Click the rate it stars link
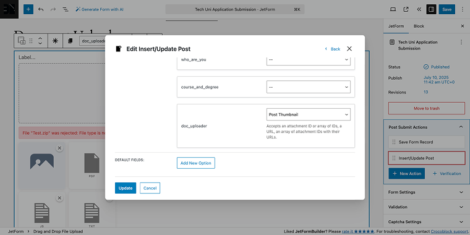Image resolution: width=470 pixels, height=235 pixels. coord(358,231)
